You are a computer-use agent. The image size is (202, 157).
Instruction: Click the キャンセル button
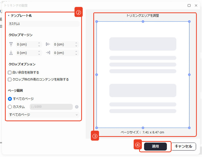point(184,146)
